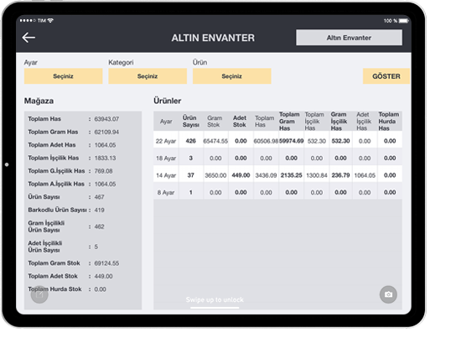Tap the Wi-Fi status icon
461x364 pixels.
pyautogui.click(x=50, y=21)
